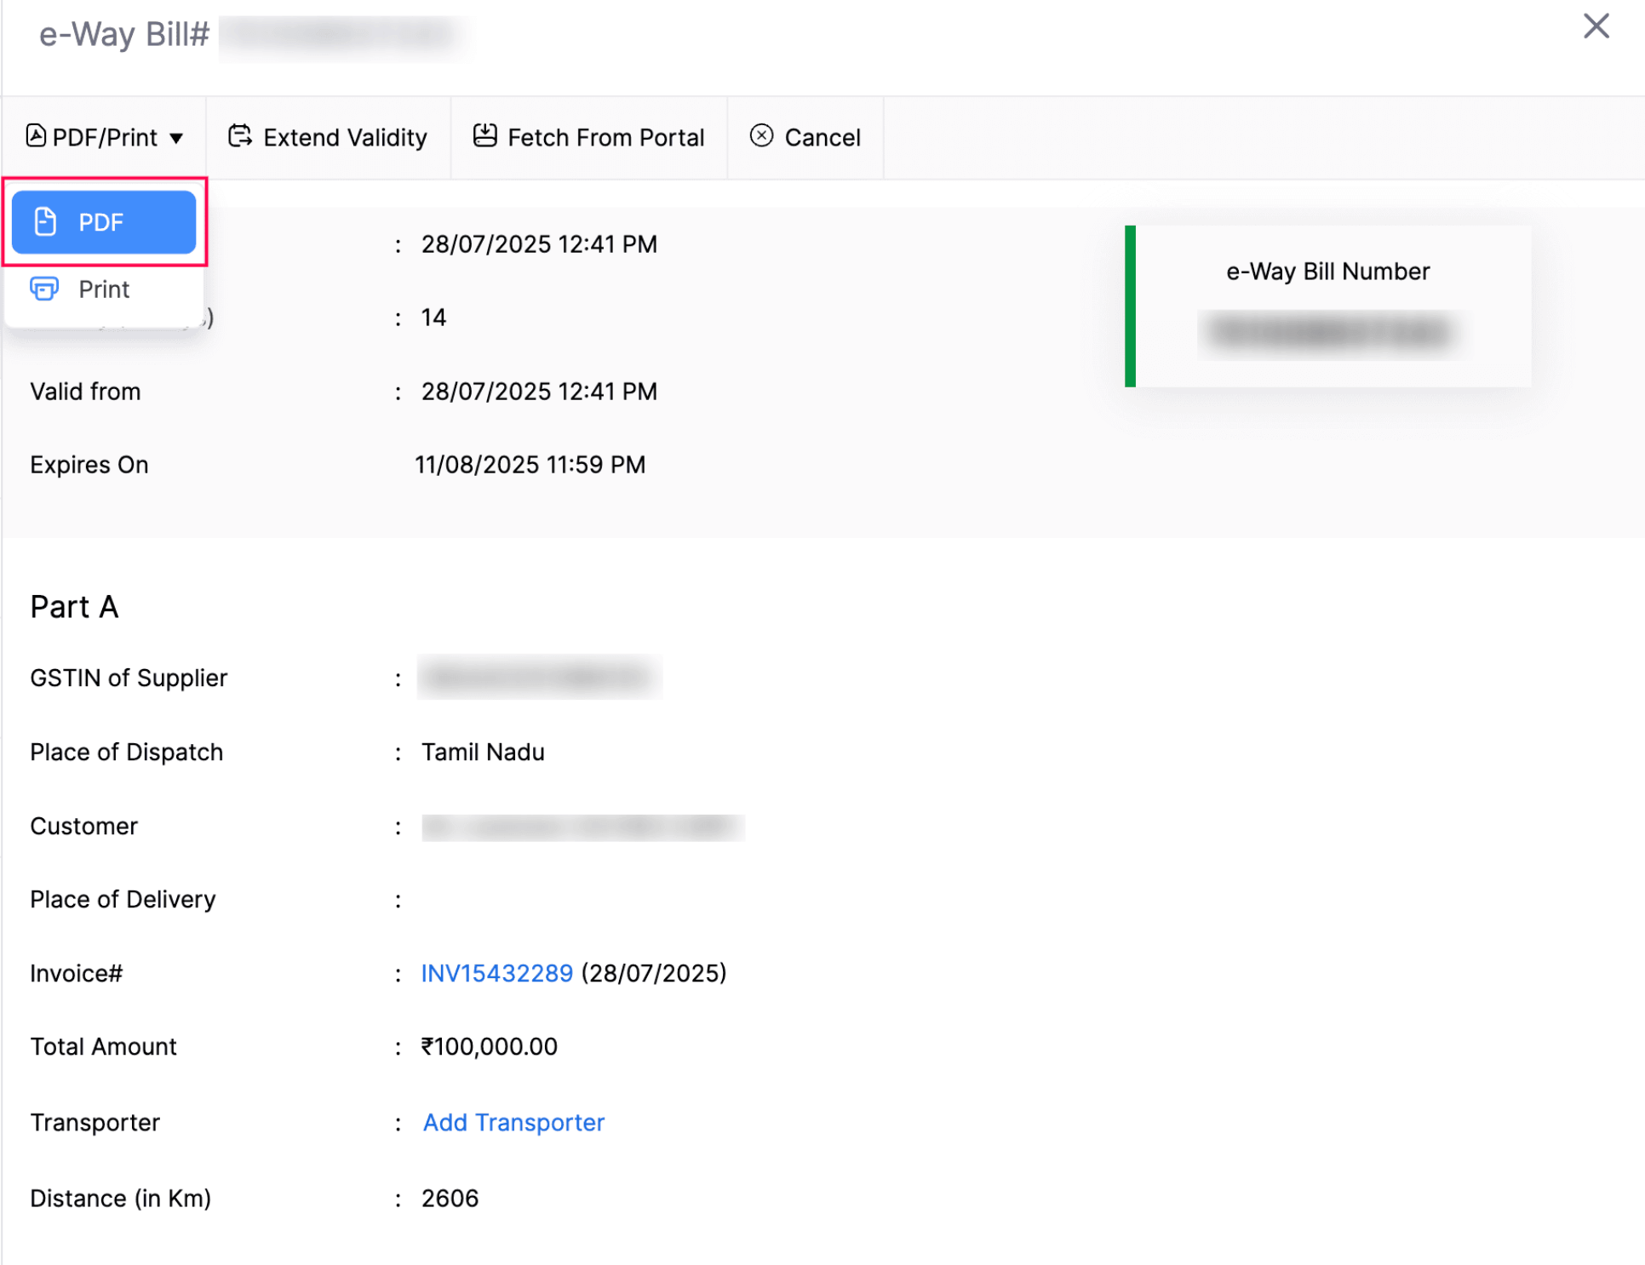This screenshot has height=1265, width=1645.
Task: Collapse the open PDF/Print options list
Action: 104,136
